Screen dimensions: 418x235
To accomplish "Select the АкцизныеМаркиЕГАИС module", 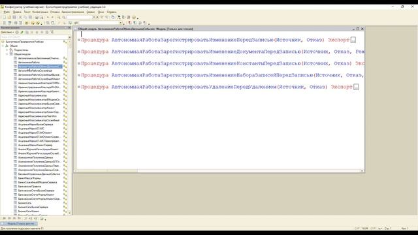I will 31,129.
